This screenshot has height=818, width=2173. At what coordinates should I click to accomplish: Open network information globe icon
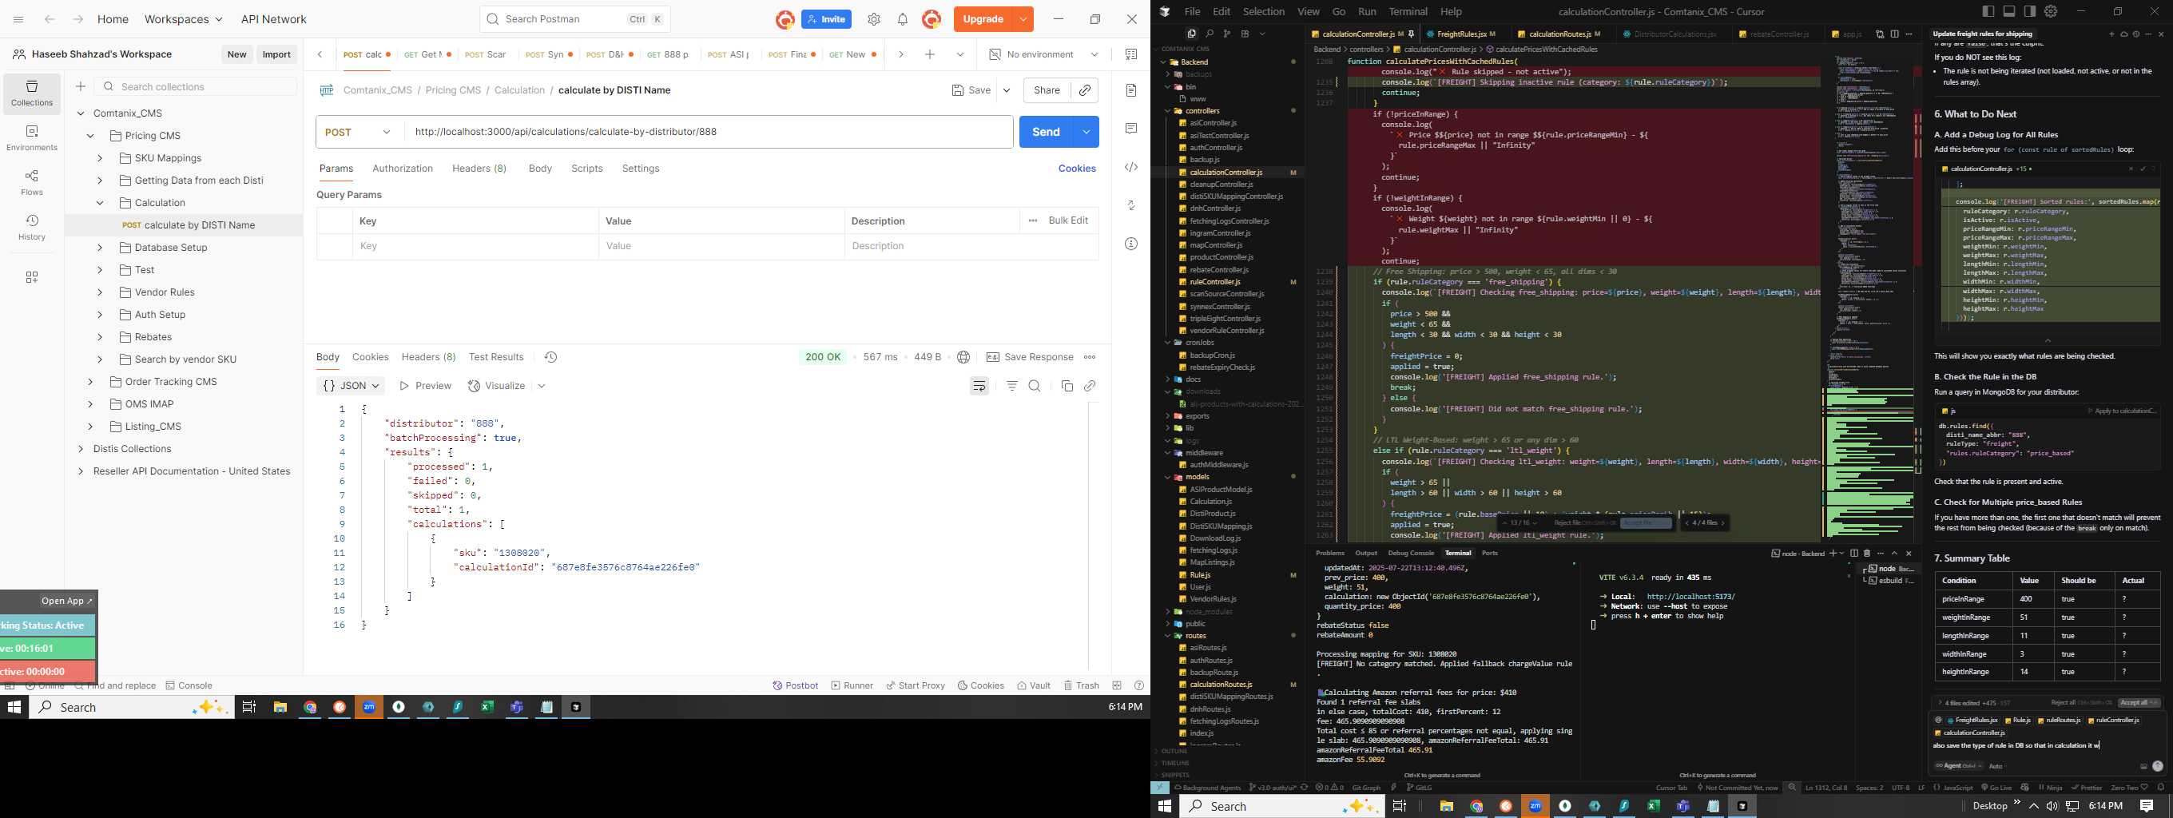pos(963,357)
